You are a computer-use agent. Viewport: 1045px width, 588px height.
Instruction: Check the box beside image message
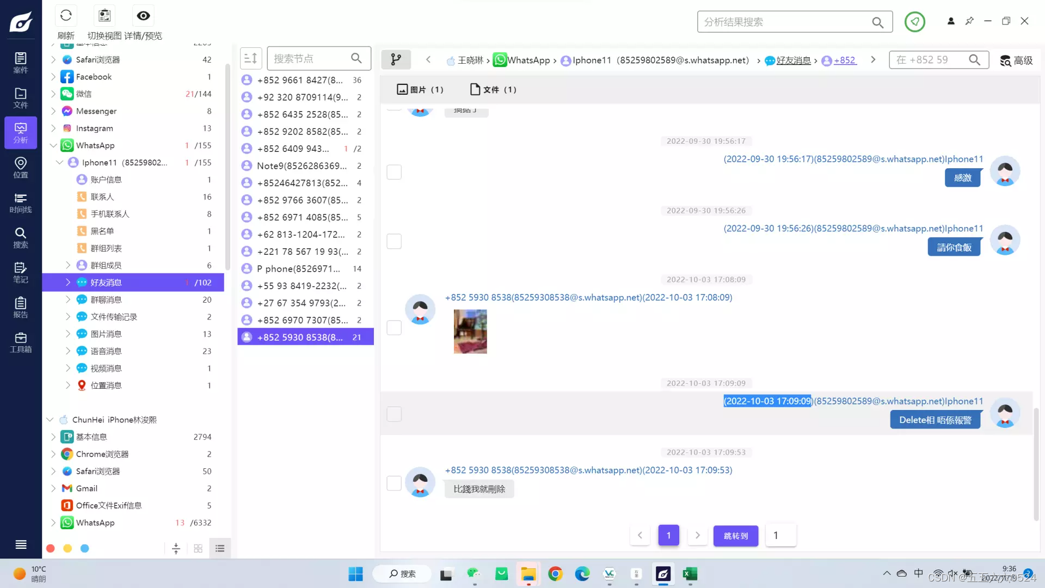[394, 328]
